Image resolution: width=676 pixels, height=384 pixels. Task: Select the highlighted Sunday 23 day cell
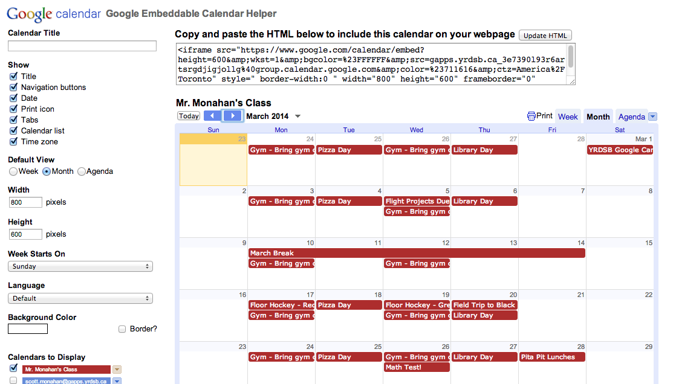[x=213, y=160]
